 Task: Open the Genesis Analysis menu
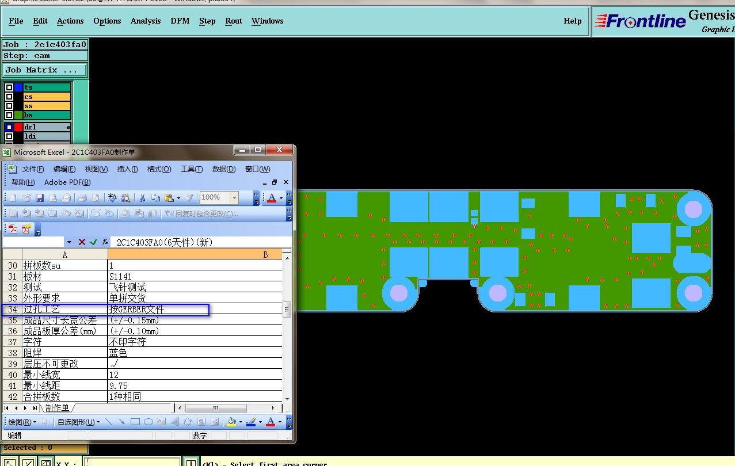(x=146, y=21)
